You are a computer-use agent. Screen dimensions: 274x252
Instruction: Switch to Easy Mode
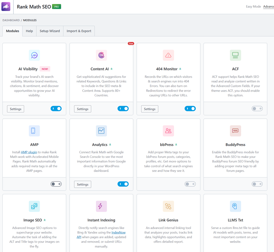tap(253, 6)
